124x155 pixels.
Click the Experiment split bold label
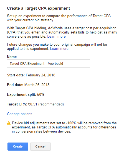click(22, 95)
